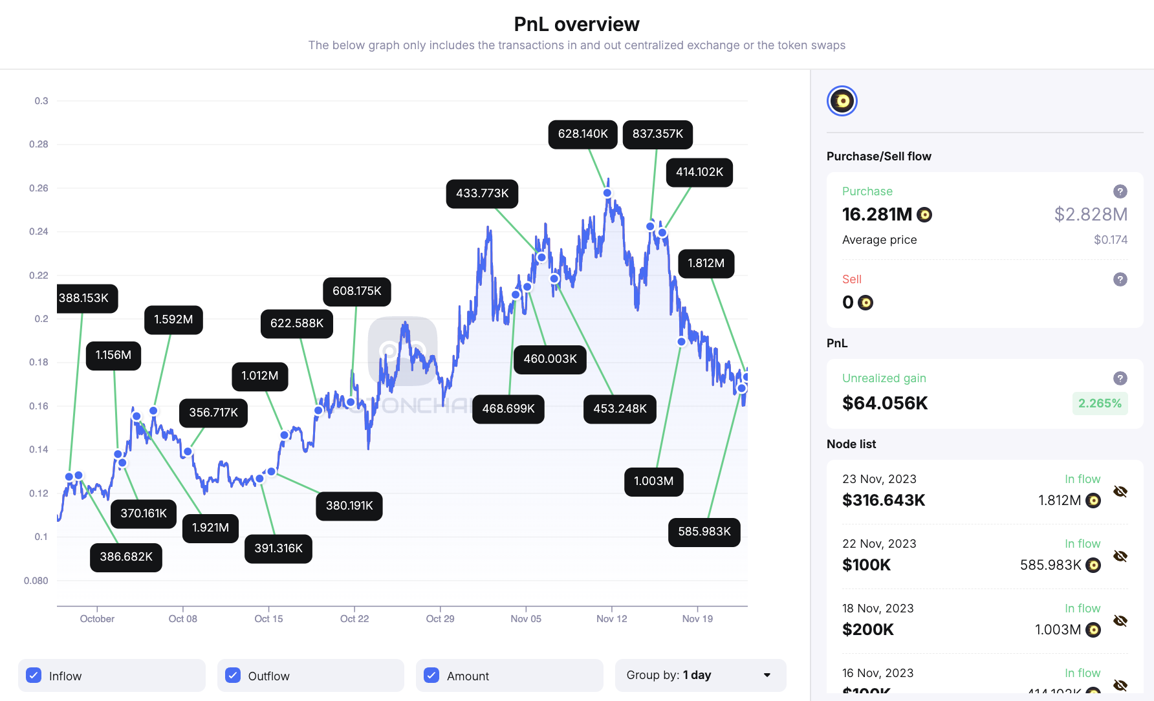This screenshot has width=1154, height=701.
Task: Uncheck the Inflow checkbox
Action: pyautogui.click(x=34, y=675)
